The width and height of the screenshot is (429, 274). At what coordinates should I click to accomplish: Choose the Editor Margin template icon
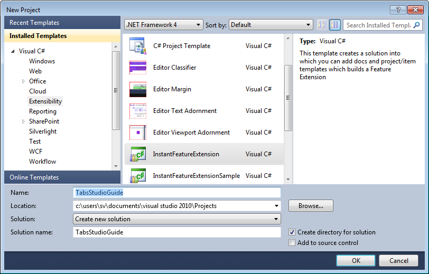137,89
